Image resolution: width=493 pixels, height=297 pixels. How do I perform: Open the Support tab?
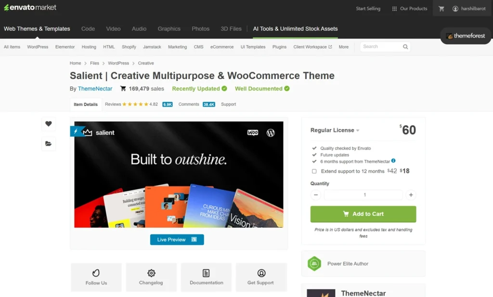(x=228, y=104)
